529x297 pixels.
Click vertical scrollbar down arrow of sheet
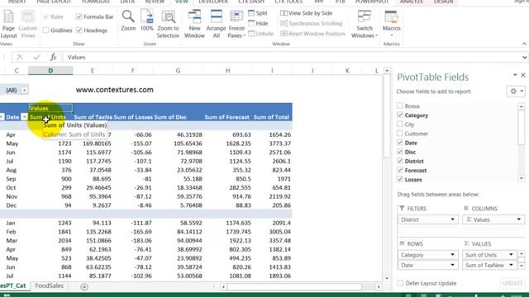pos(387,279)
